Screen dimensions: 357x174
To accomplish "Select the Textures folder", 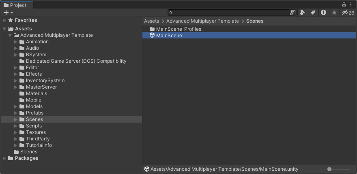I will pyautogui.click(x=71, y=132).
